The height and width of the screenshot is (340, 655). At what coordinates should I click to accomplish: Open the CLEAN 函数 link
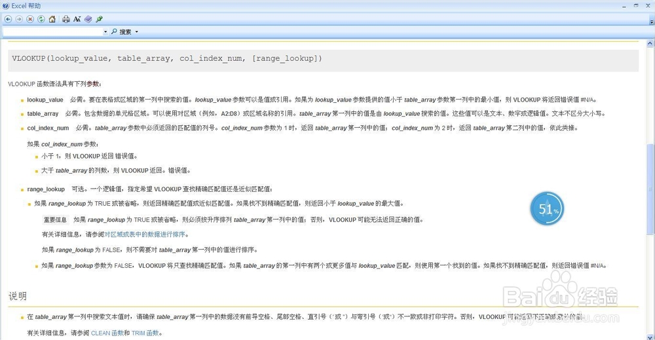(107, 333)
